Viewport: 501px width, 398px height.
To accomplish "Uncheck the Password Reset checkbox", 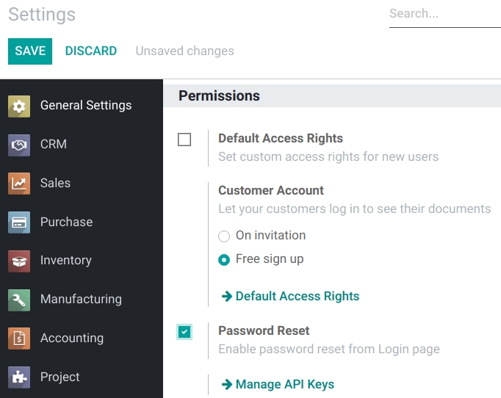I will [x=184, y=332].
